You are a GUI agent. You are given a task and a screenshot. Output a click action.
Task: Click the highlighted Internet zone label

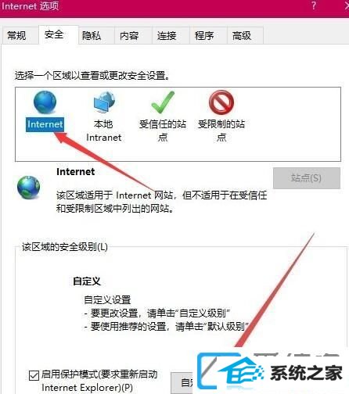click(x=45, y=124)
